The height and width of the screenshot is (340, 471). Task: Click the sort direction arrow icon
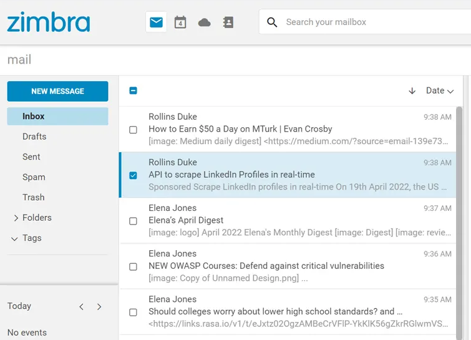[x=412, y=90]
